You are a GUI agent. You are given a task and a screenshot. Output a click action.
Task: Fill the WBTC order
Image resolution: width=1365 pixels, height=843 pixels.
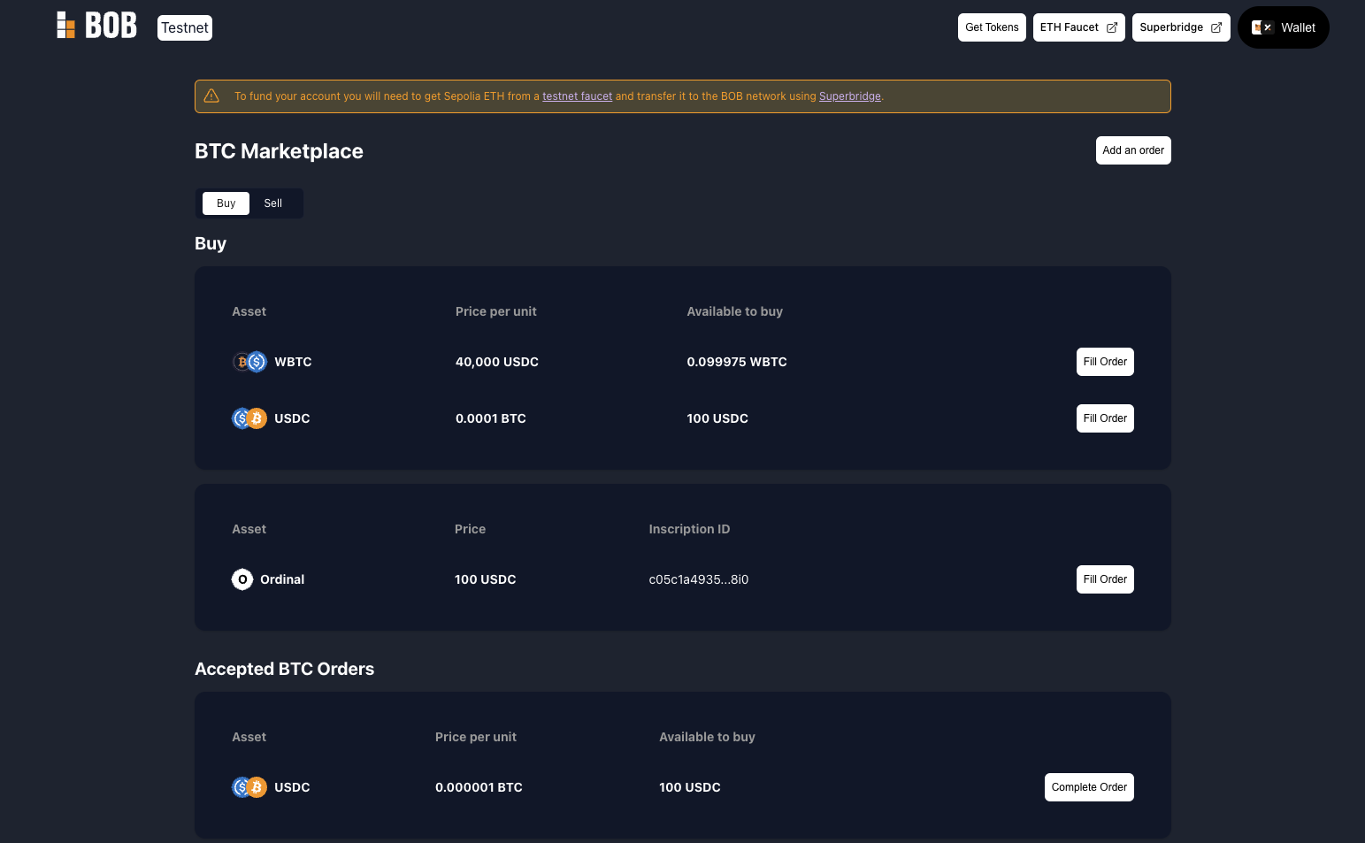(x=1105, y=362)
